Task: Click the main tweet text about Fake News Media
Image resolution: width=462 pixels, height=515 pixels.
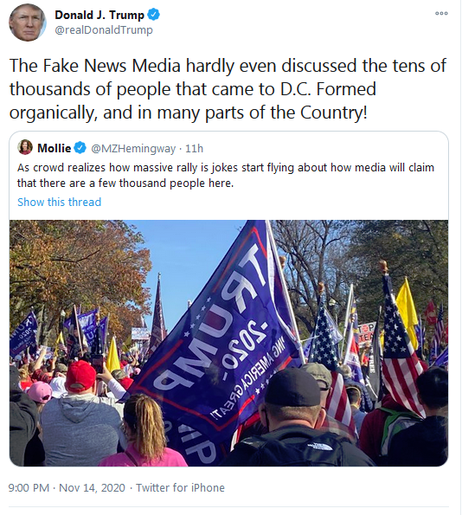Action: [x=228, y=89]
